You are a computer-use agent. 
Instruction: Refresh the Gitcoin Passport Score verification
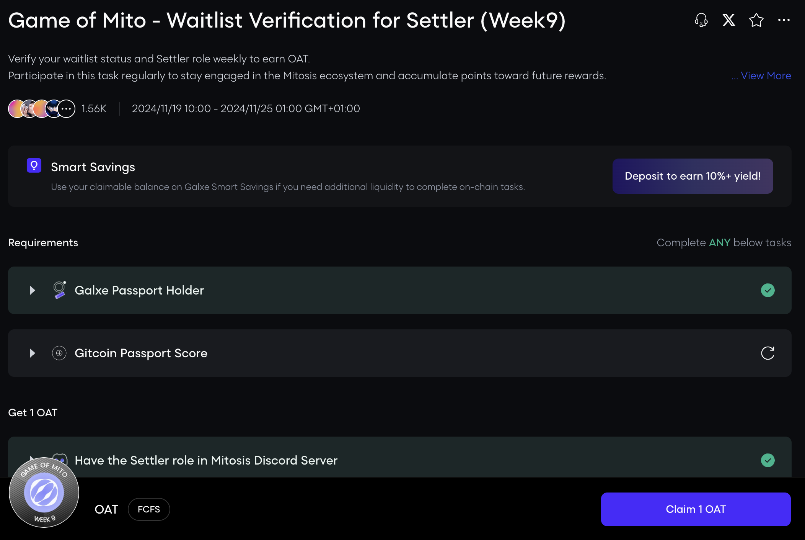[768, 353]
